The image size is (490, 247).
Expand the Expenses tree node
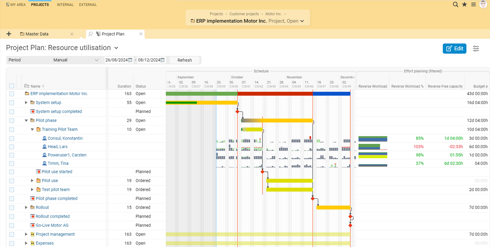point(26,243)
